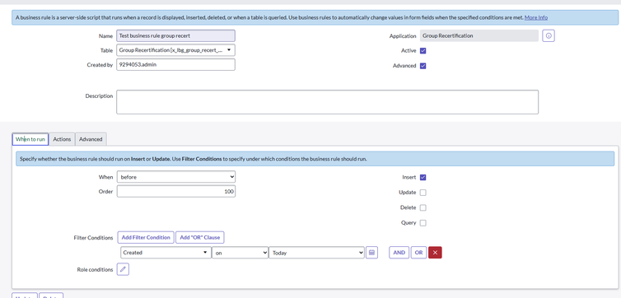Open the When dropdown set to before
Image resolution: width=621 pixels, height=298 pixels.
(176, 177)
